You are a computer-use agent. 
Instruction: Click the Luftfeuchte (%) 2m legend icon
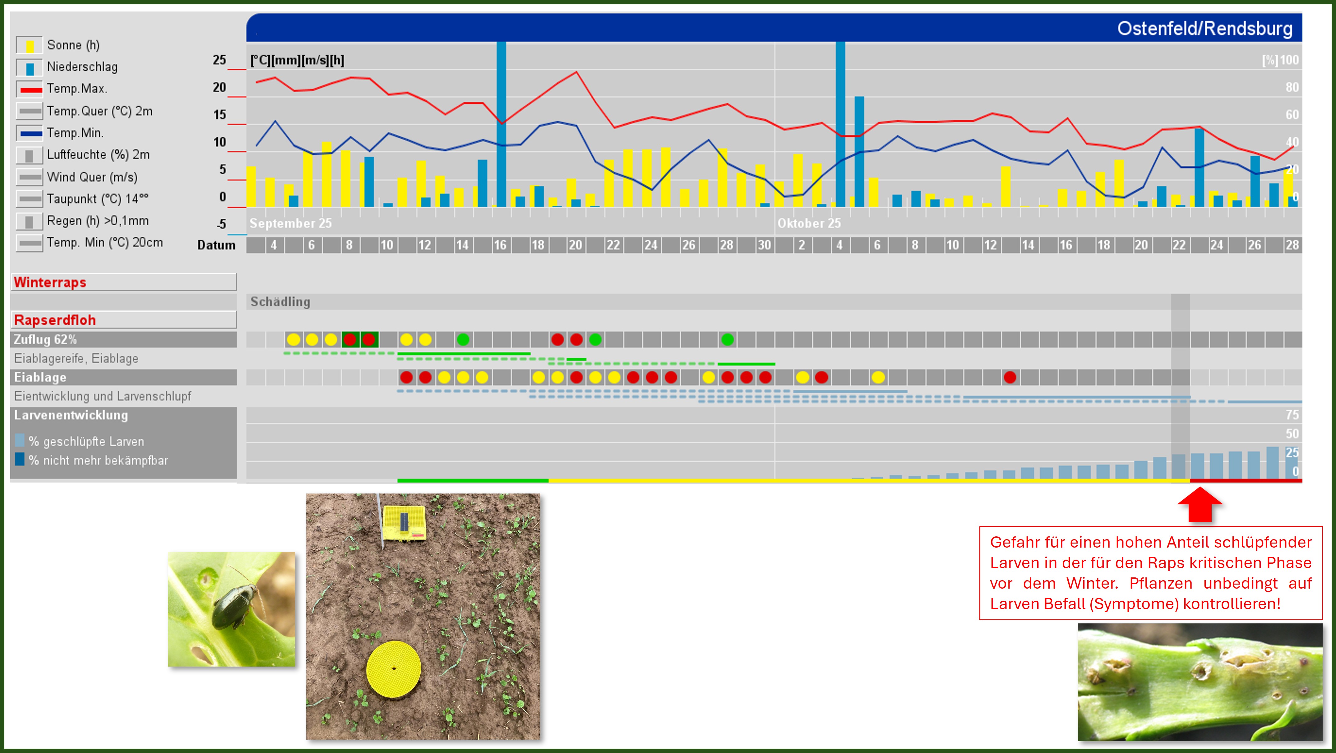point(29,155)
